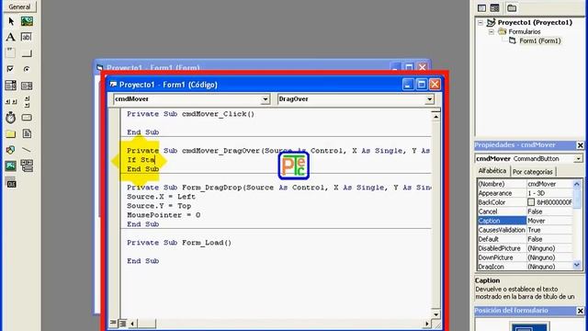Screen dimensions: 588x331
Task: Click View Object icon in project explorer
Action: [494, 8]
